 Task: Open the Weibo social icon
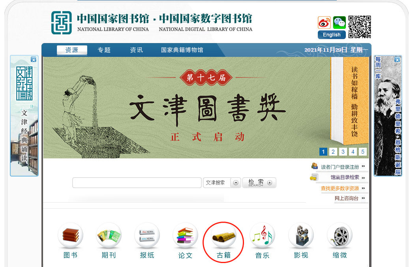[x=324, y=23]
